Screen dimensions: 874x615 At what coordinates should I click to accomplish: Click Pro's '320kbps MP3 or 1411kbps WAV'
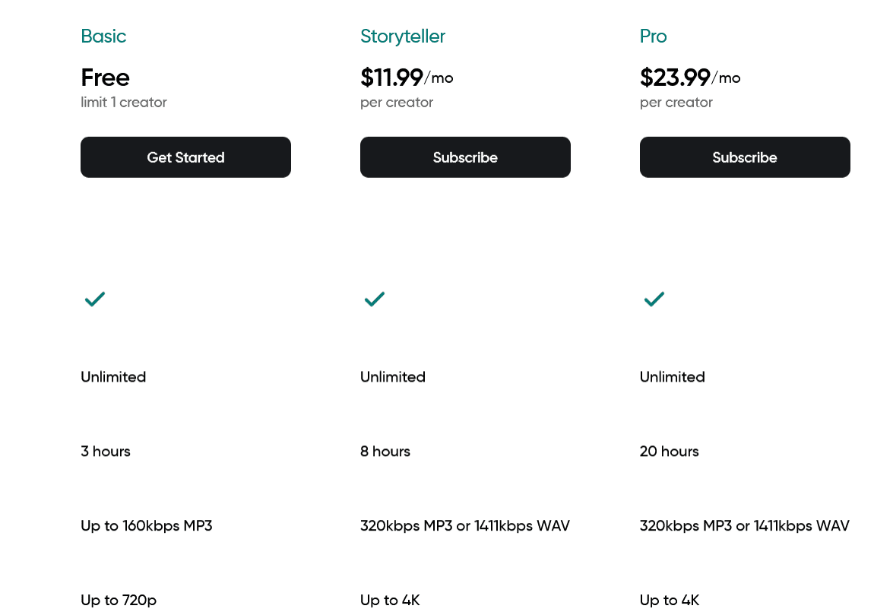[x=745, y=526]
